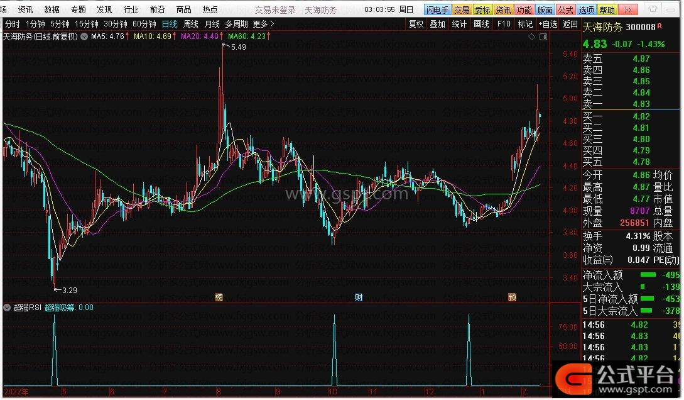Open the 公式 formula button
The height and width of the screenshot is (400, 684).
coord(565,9)
